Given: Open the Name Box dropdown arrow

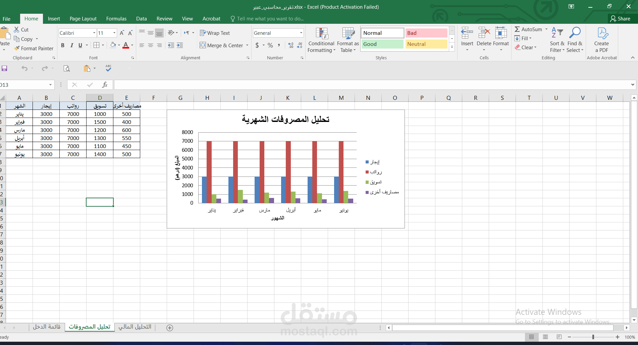Looking at the screenshot, I should pyautogui.click(x=50, y=85).
